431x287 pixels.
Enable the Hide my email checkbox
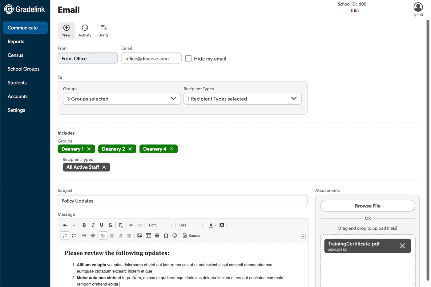[x=188, y=58]
